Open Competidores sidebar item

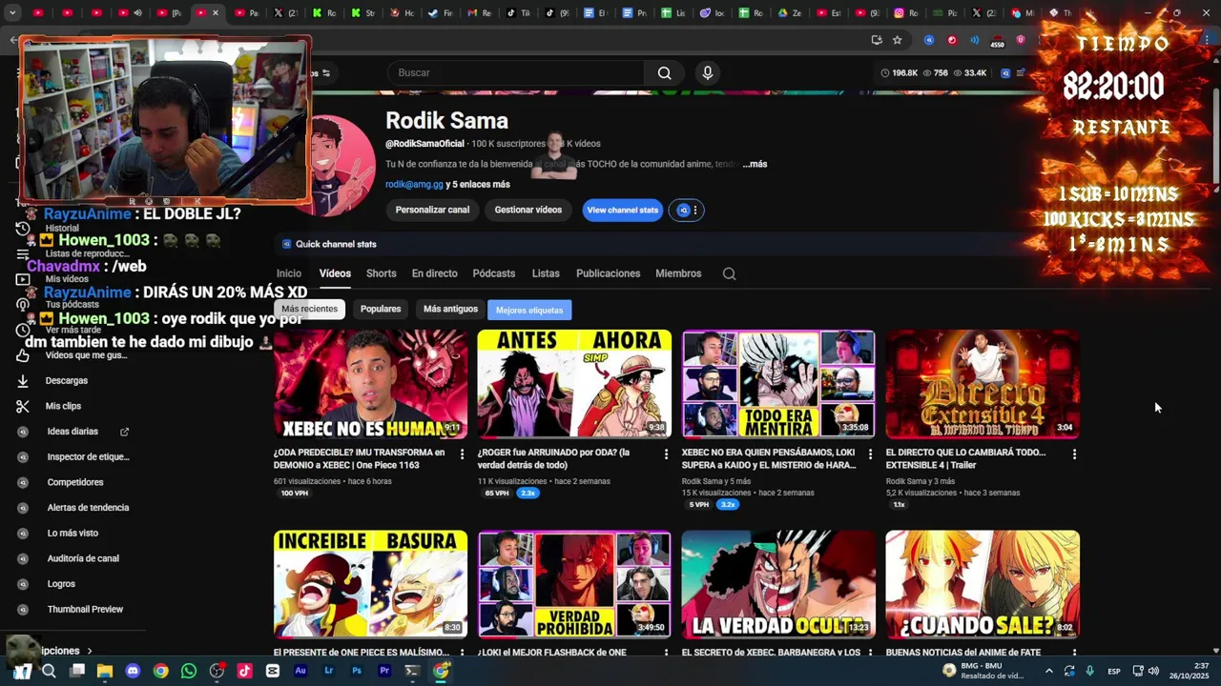75,482
